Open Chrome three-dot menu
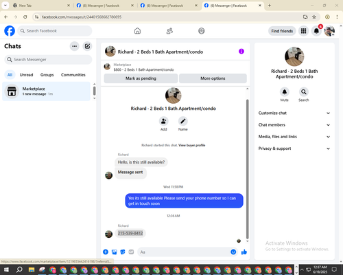 (337, 16)
